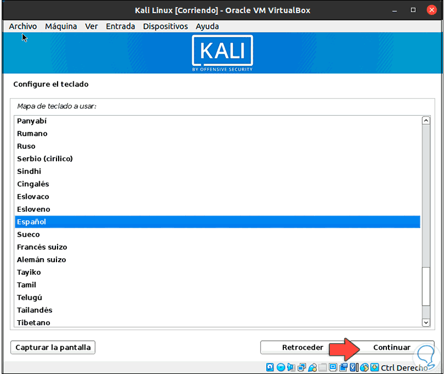
Task: Select Sueco keyboard layout
Action: point(218,234)
